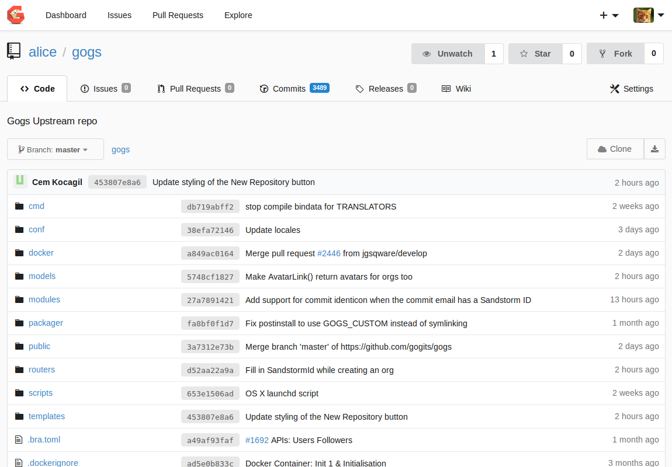
Task: Fork the repository
Action: 615,54
